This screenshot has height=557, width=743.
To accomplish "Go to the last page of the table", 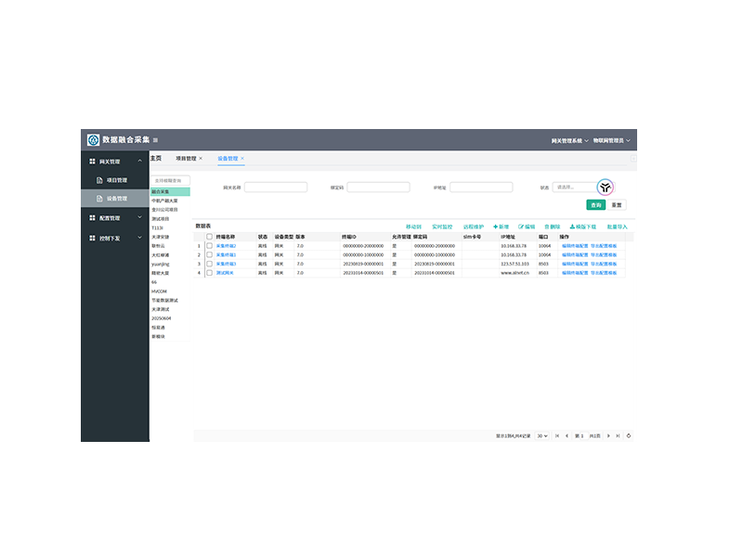I will pos(619,435).
